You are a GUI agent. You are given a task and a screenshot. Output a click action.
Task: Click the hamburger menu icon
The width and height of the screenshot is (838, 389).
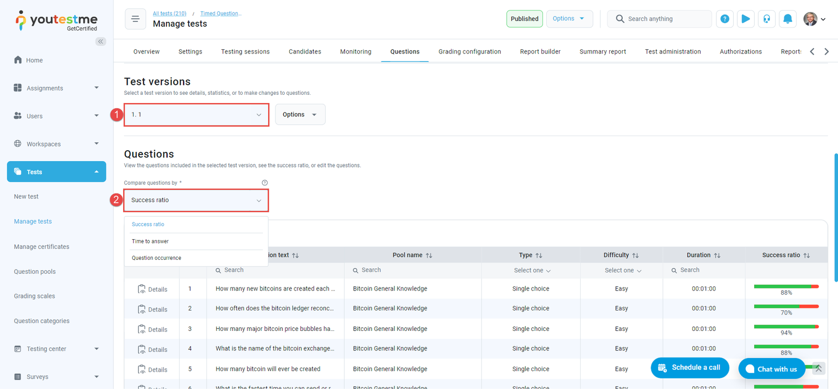point(135,19)
